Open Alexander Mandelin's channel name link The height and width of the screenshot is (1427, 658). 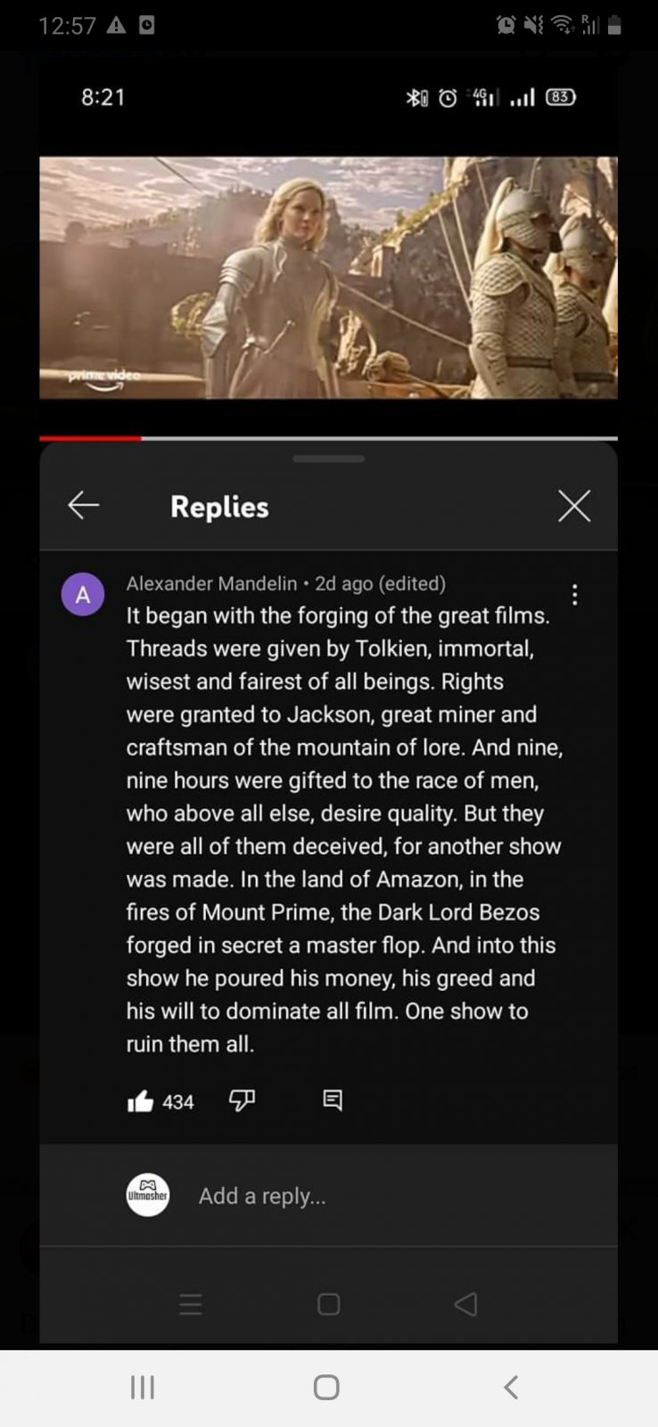coord(211,583)
